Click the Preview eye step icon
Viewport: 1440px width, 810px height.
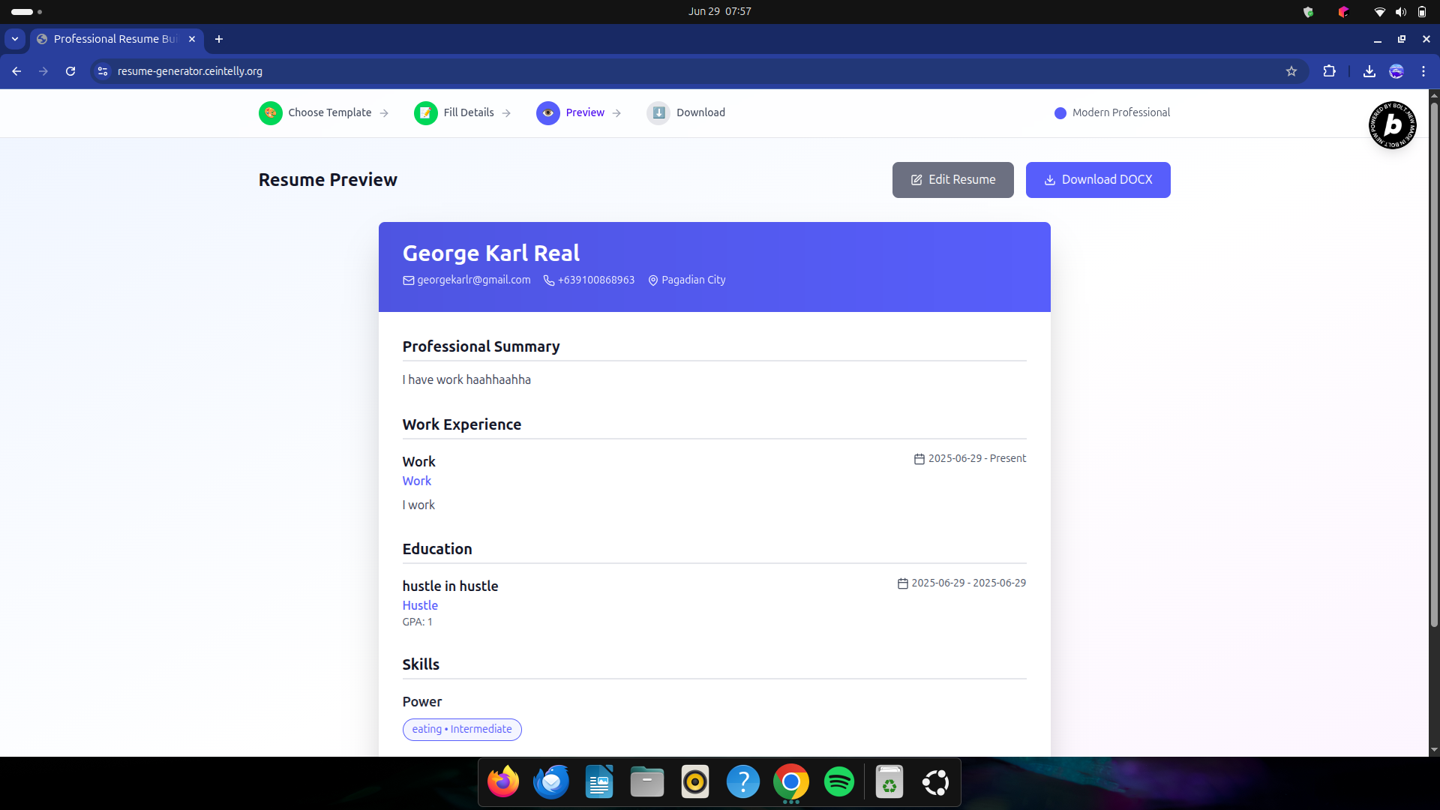pos(547,113)
